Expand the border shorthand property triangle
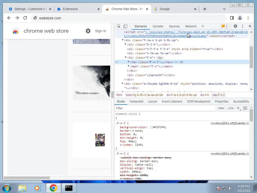This screenshot has height=193, width=257. click(x=133, y=131)
